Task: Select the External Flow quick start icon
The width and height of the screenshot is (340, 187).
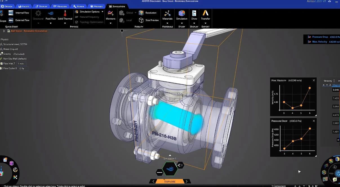Action: pyautogui.click(x=11, y=20)
